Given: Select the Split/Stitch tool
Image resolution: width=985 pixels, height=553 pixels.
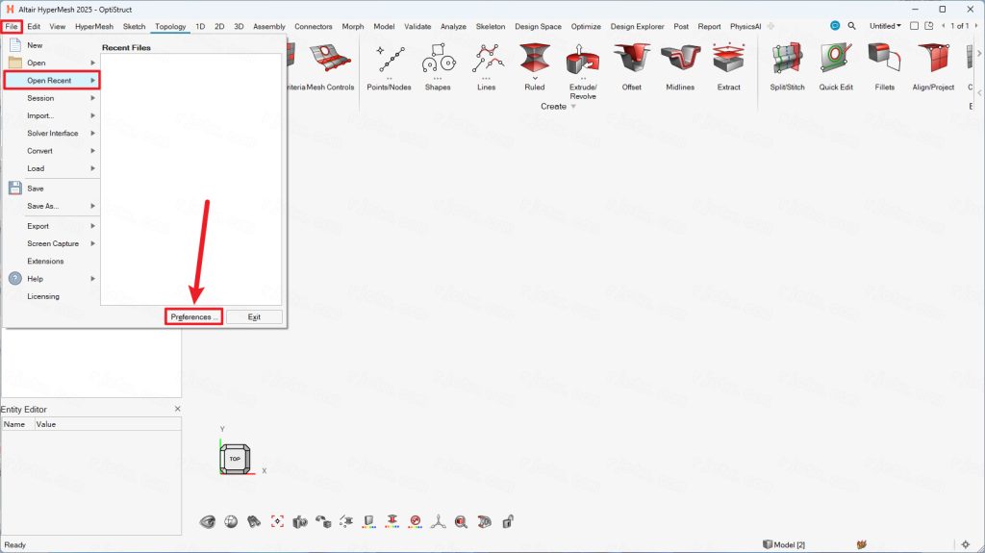Looking at the screenshot, I should coord(787,61).
